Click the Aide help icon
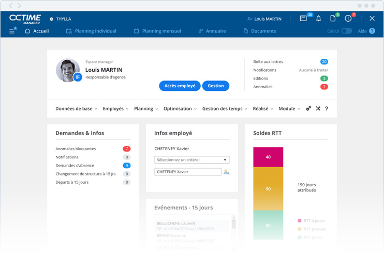Image resolution: width=384 pixels, height=259 pixels. click(x=372, y=31)
